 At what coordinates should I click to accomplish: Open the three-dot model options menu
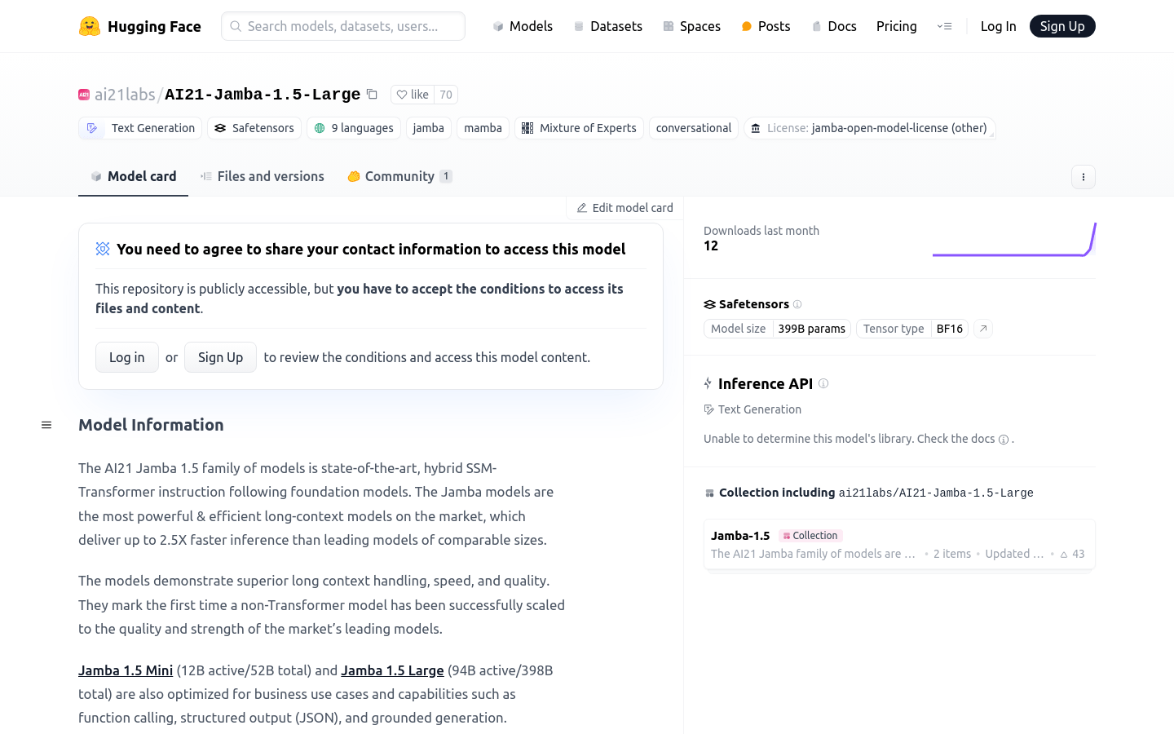[1083, 177]
